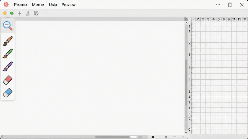Click the lightning bolt toolbar icon
The width and height of the screenshot is (248, 139).
coord(20,13)
